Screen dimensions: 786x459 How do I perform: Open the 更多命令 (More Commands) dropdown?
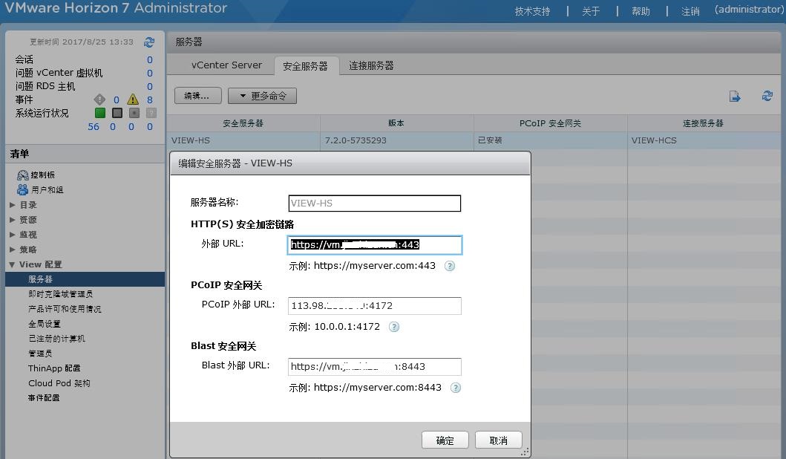point(262,96)
